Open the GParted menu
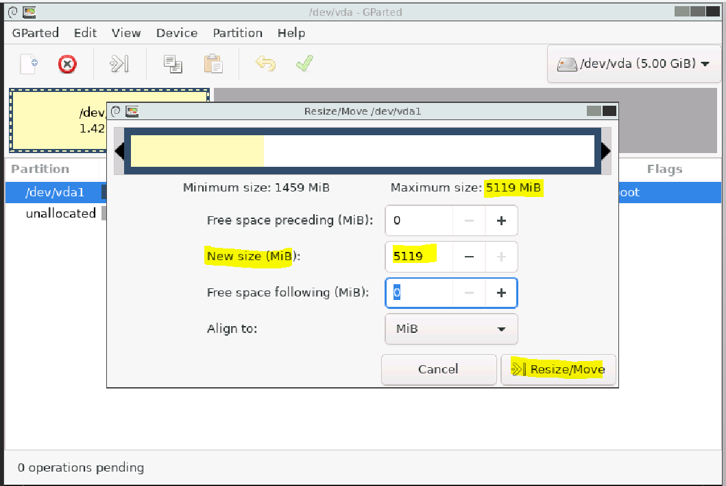The width and height of the screenshot is (726, 486). [x=36, y=33]
